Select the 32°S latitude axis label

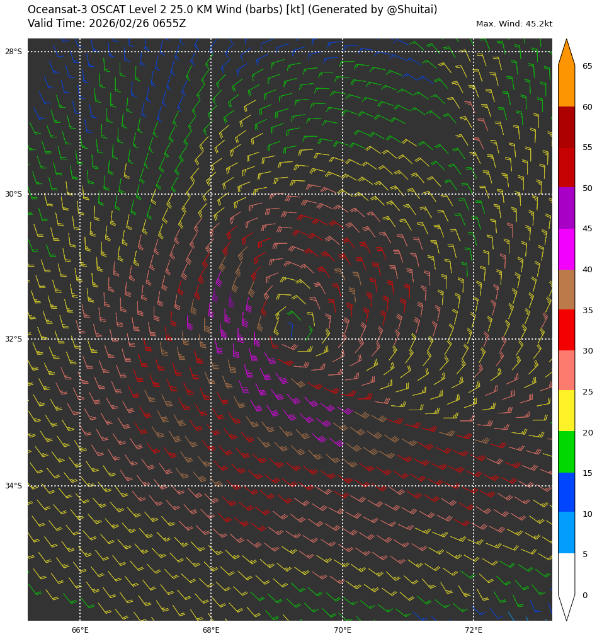[x=13, y=339]
